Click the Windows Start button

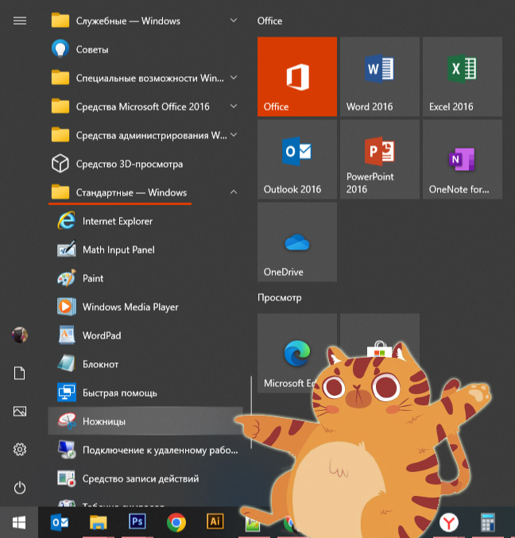[x=20, y=522]
